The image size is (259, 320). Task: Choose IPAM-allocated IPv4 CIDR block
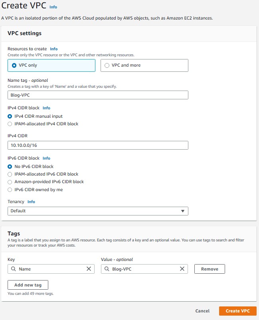click(10, 124)
